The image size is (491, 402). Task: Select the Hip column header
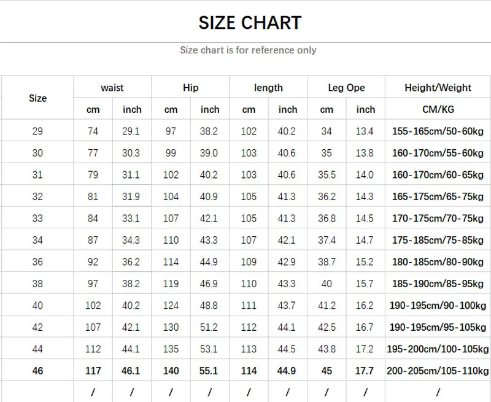pyautogui.click(x=190, y=88)
